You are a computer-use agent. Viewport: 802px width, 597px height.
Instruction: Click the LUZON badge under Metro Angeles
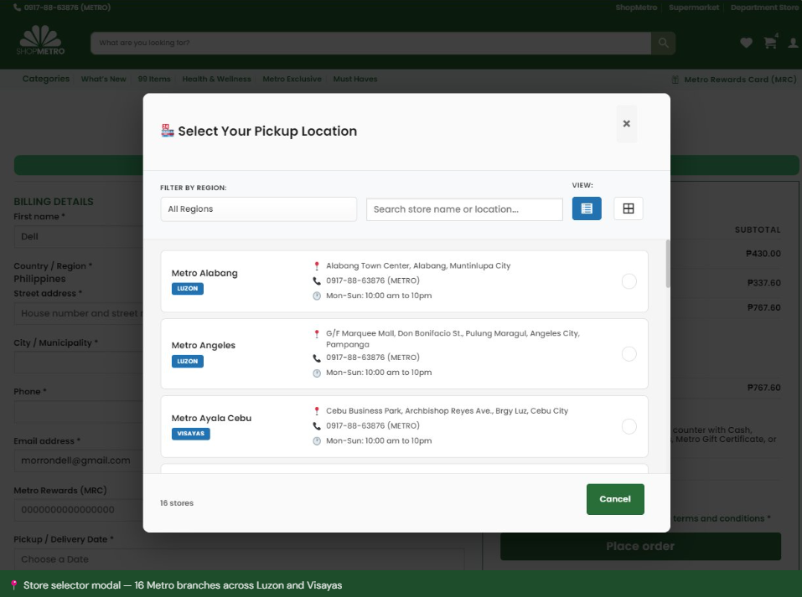point(187,362)
